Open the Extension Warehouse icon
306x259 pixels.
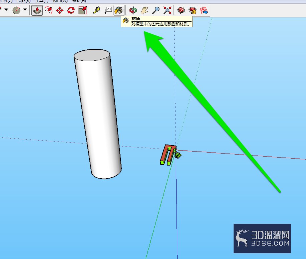(193, 10)
